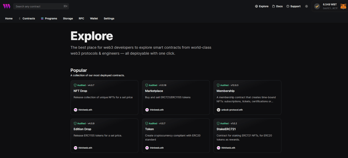
Task: Click the MetaMask fox icon
Action: (343, 6)
